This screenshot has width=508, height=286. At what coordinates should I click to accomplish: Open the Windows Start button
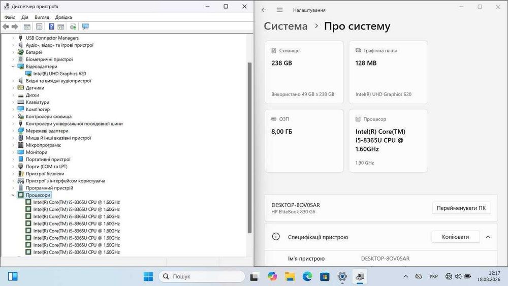(x=148, y=276)
